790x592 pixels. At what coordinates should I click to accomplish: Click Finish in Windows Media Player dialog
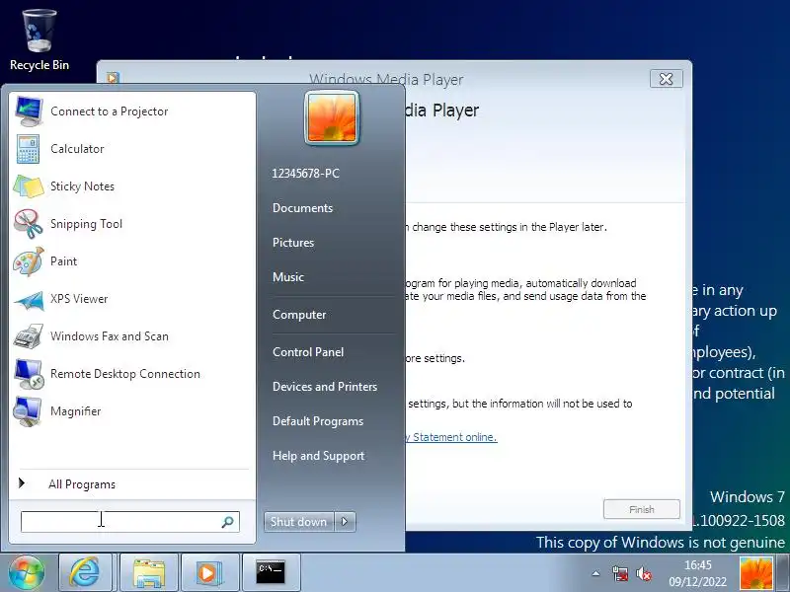641,509
